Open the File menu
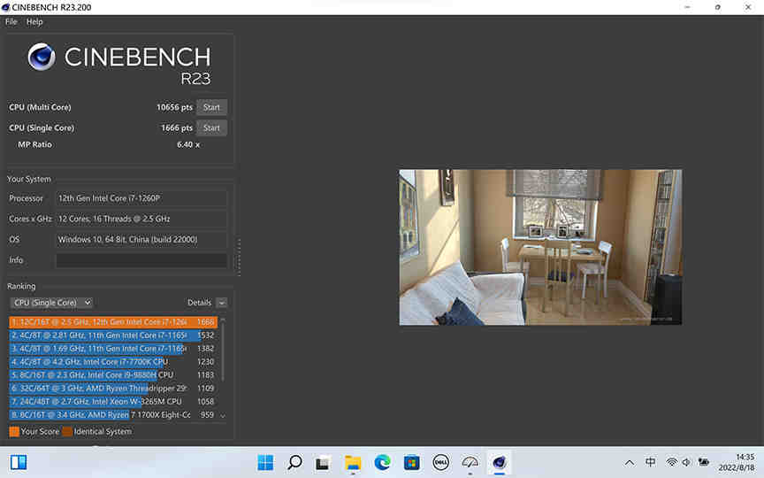Image resolution: width=764 pixels, height=478 pixels. [x=11, y=21]
